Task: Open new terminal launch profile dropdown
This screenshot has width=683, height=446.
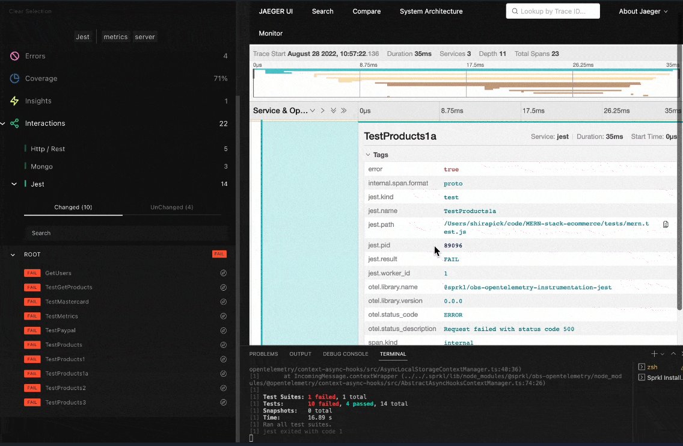Action: tap(662, 354)
